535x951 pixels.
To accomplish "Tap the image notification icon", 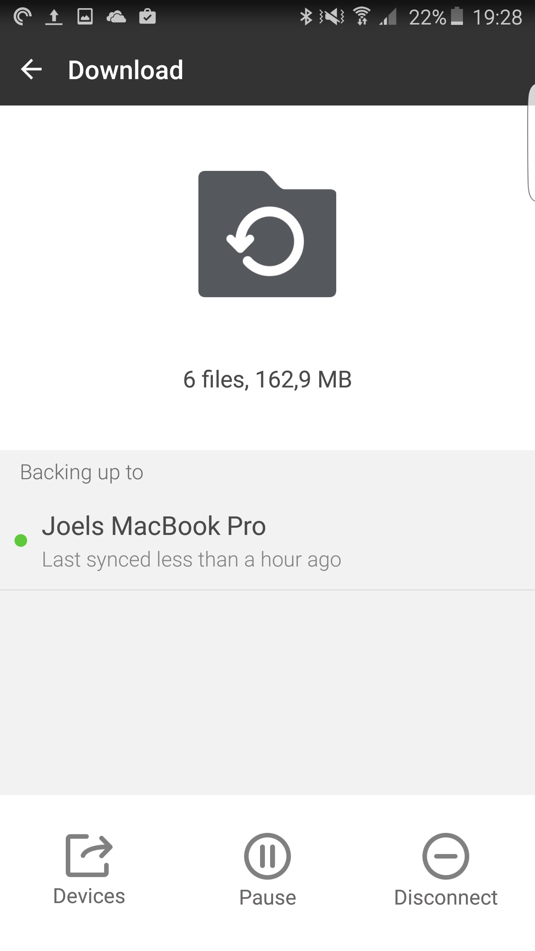I will pyautogui.click(x=85, y=17).
